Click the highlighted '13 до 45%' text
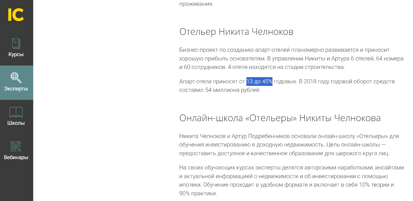This screenshot has height=201, width=413. (x=259, y=81)
